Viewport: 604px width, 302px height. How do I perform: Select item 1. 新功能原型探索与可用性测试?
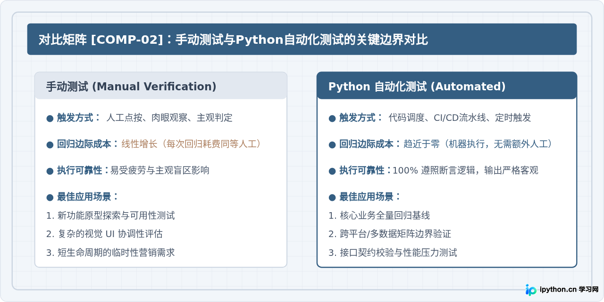coord(110,215)
